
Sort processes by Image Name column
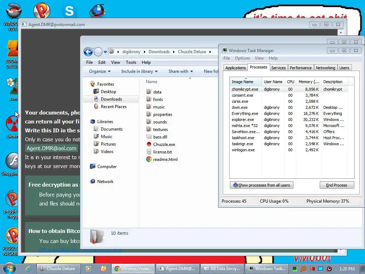click(x=246, y=82)
